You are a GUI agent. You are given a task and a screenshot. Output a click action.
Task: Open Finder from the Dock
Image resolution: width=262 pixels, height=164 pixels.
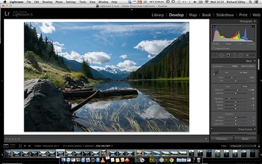(64, 160)
